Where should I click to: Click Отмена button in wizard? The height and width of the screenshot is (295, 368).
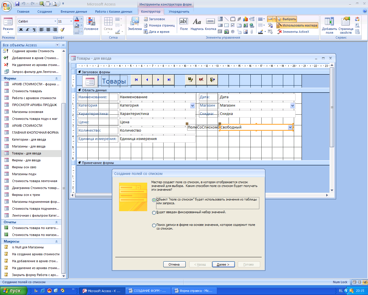click(174, 264)
